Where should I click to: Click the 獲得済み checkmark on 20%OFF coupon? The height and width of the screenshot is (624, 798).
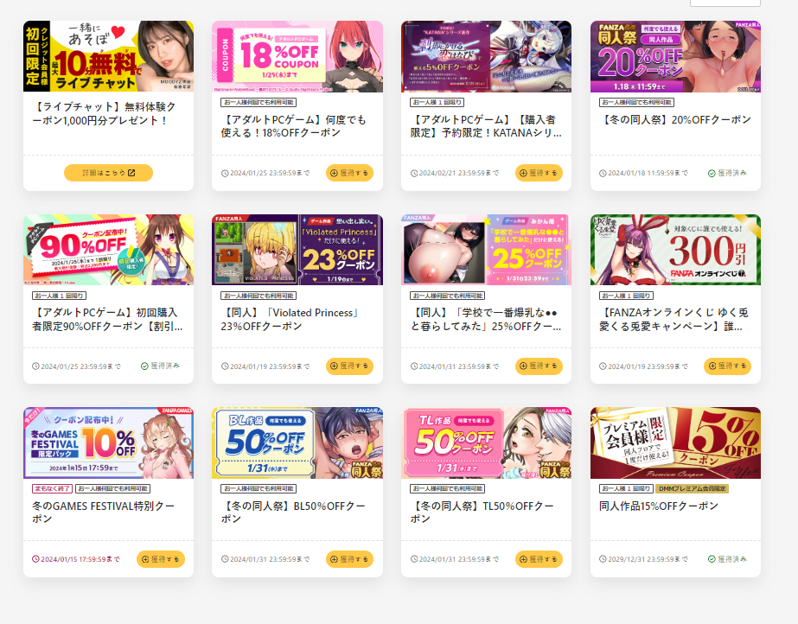(712, 174)
